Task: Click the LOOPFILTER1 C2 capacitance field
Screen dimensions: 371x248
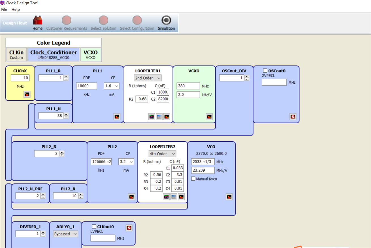Action: click(163, 99)
